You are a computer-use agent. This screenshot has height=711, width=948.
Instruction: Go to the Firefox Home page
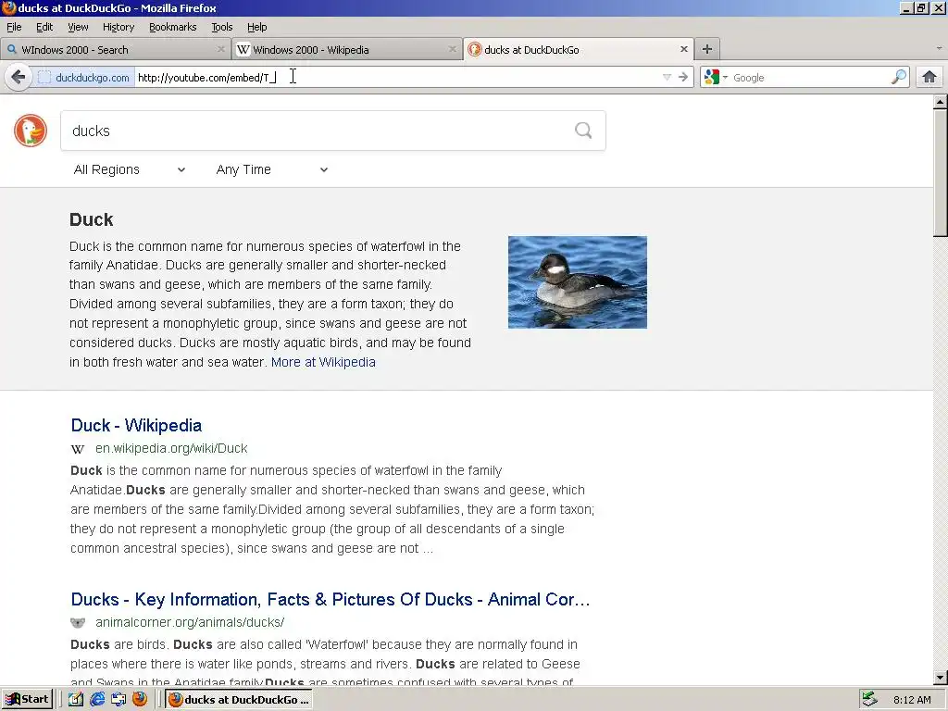click(929, 78)
